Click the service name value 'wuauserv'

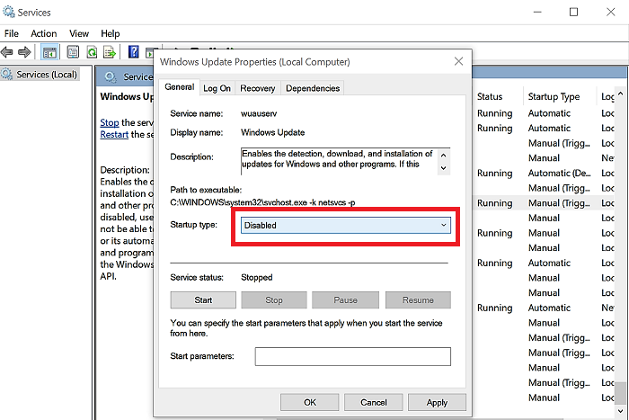[x=259, y=113]
